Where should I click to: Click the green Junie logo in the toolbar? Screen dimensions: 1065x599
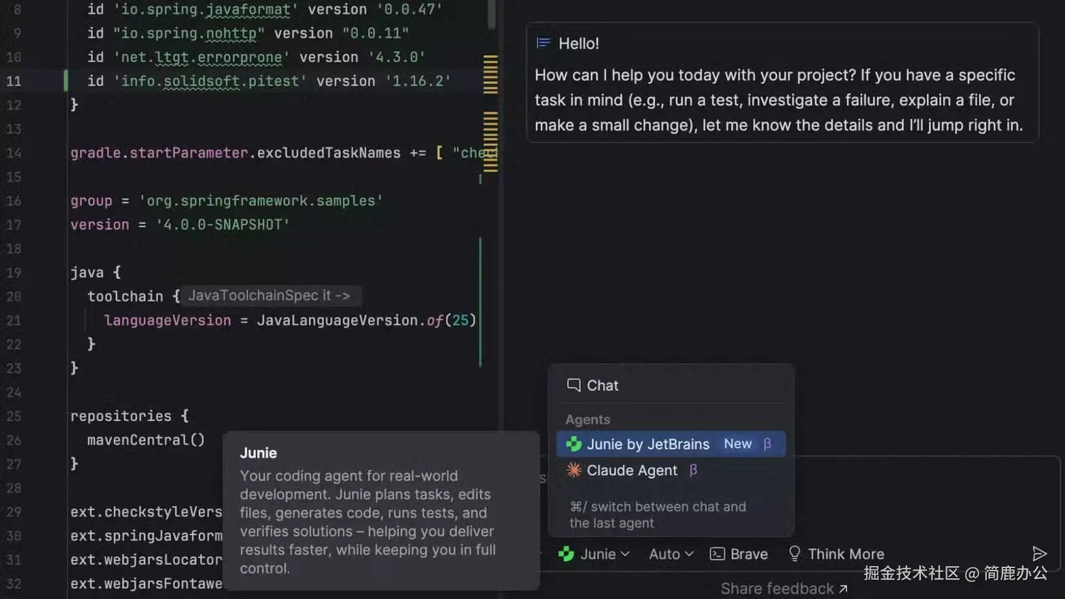click(x=566, y=554)
